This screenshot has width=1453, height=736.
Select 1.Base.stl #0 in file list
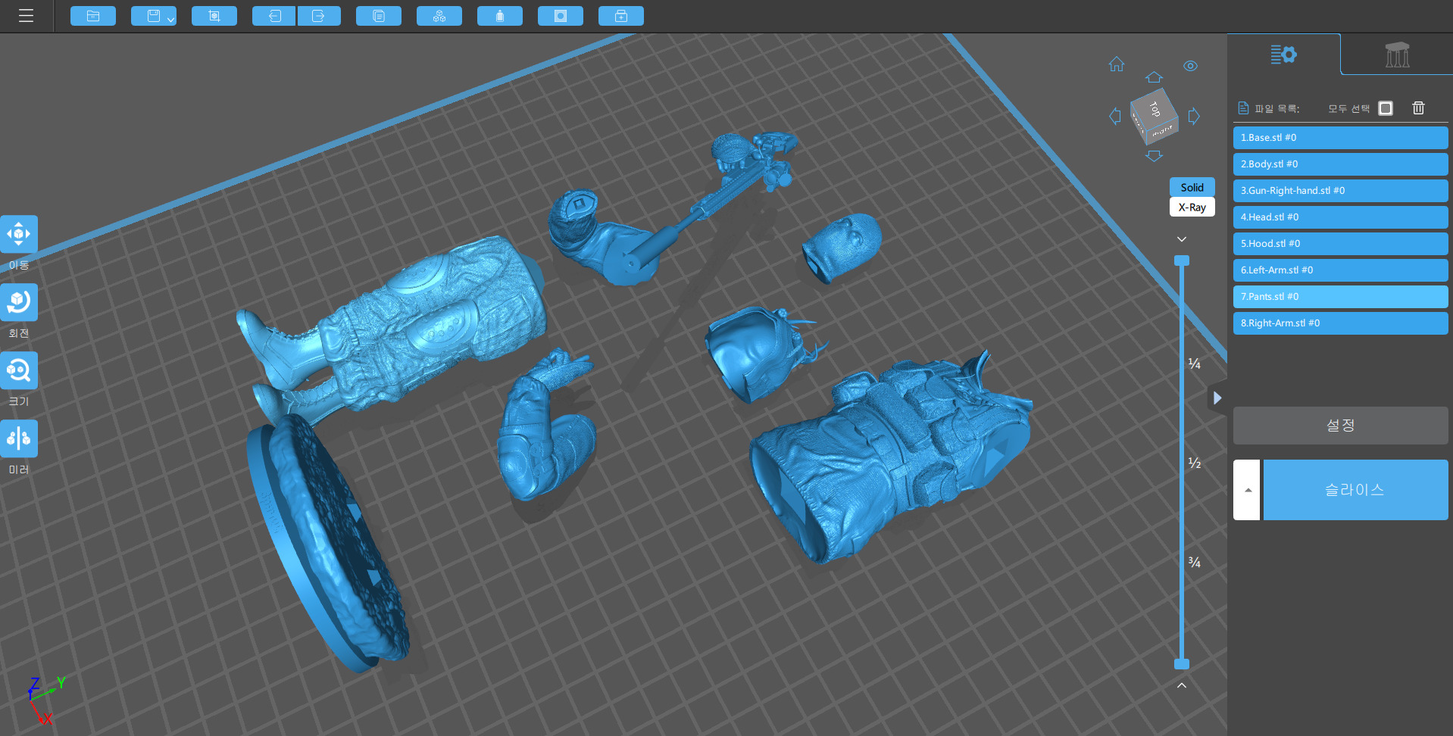point(1340,138)
